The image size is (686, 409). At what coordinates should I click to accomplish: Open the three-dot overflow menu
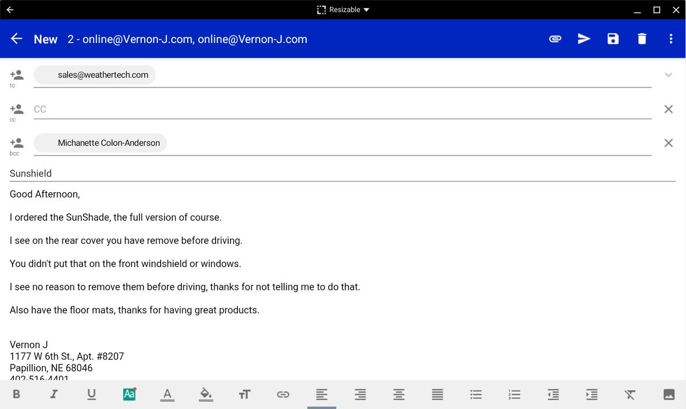click(x=671, y=39)
